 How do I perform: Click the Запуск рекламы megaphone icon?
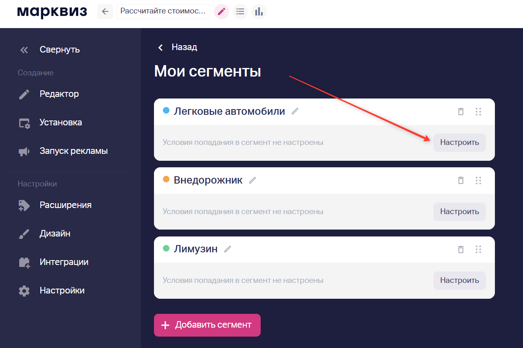(24, 151)
